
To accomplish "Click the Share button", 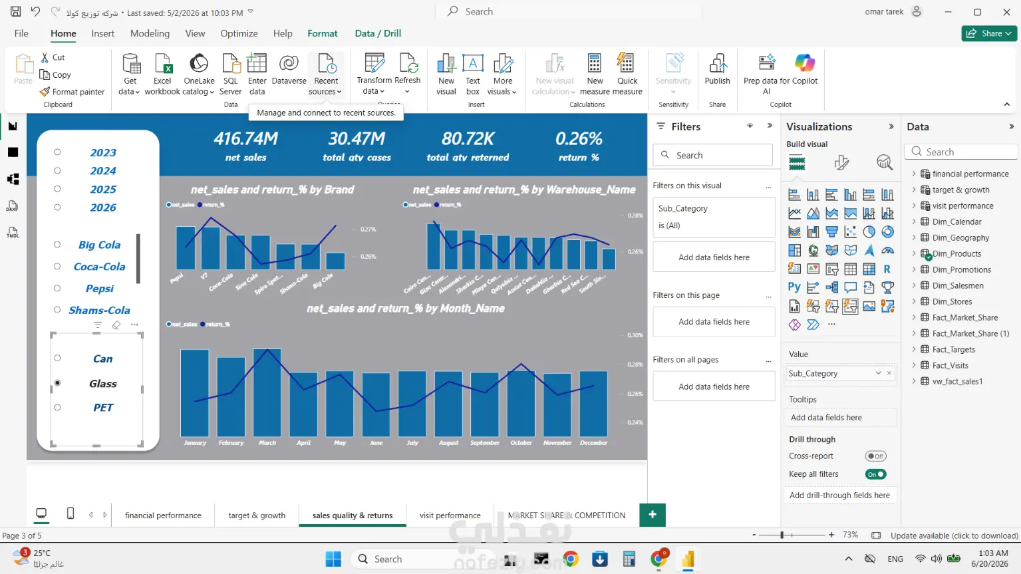I will pyautogui.click(x=988, y=33).
